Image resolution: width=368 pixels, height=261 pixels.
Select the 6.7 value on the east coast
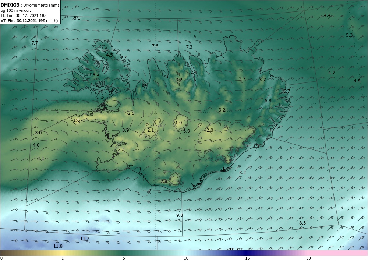pos(287,91)
